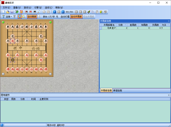Open the 帮助(H) menu
The image size is (171, 127).
click(59, 7)
